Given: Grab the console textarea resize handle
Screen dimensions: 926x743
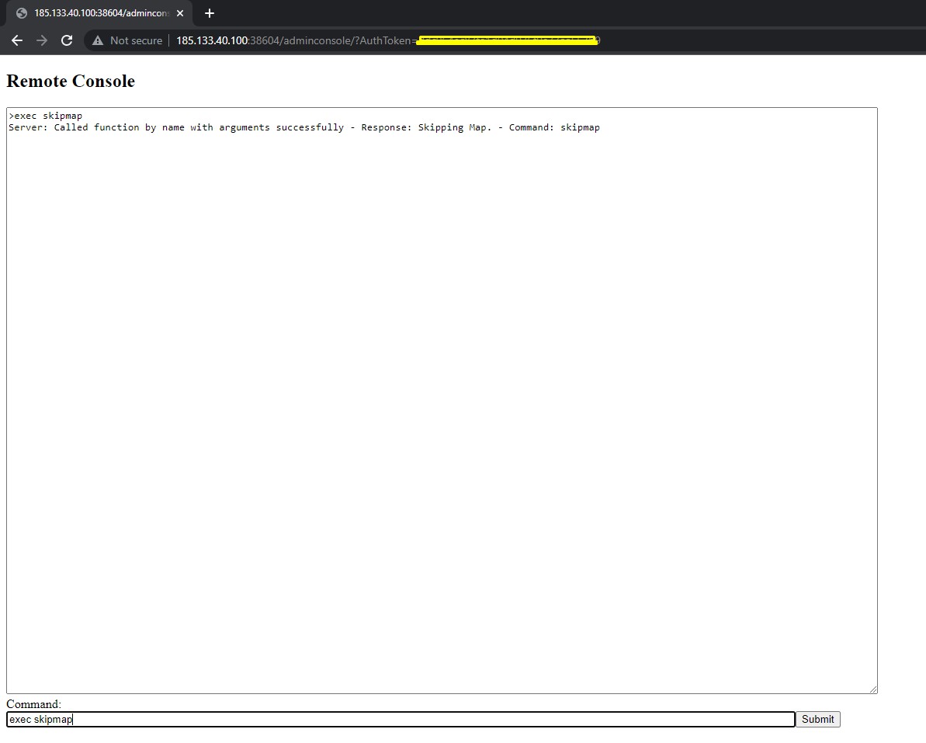Looking at the screenshot, I should [x=873, y=689].
